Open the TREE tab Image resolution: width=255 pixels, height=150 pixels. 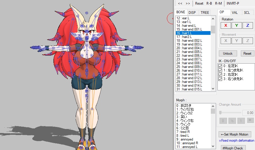click(x=205, y=12)
